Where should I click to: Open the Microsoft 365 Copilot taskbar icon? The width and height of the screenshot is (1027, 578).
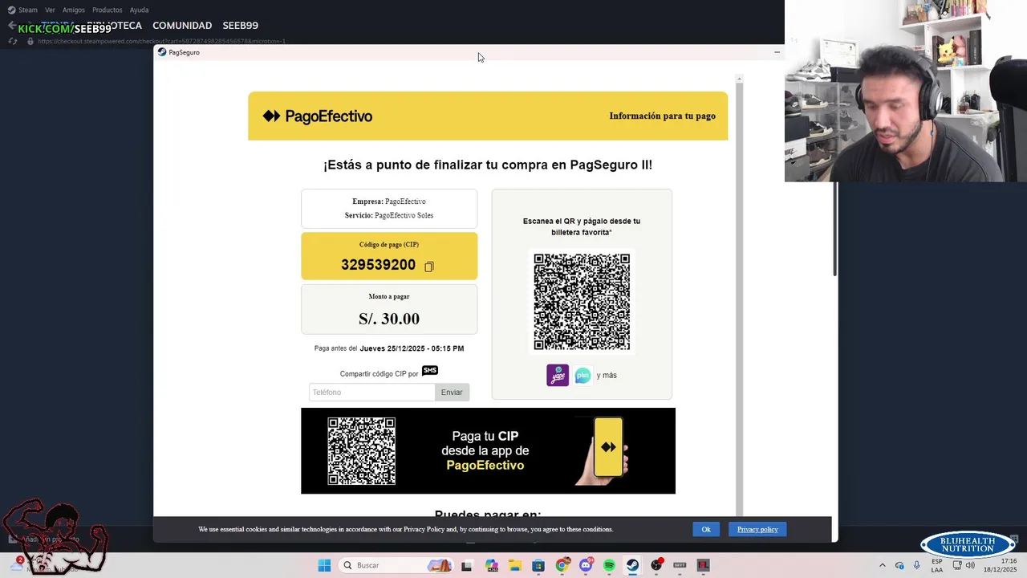pyautogui.click(x=491, y=565)
